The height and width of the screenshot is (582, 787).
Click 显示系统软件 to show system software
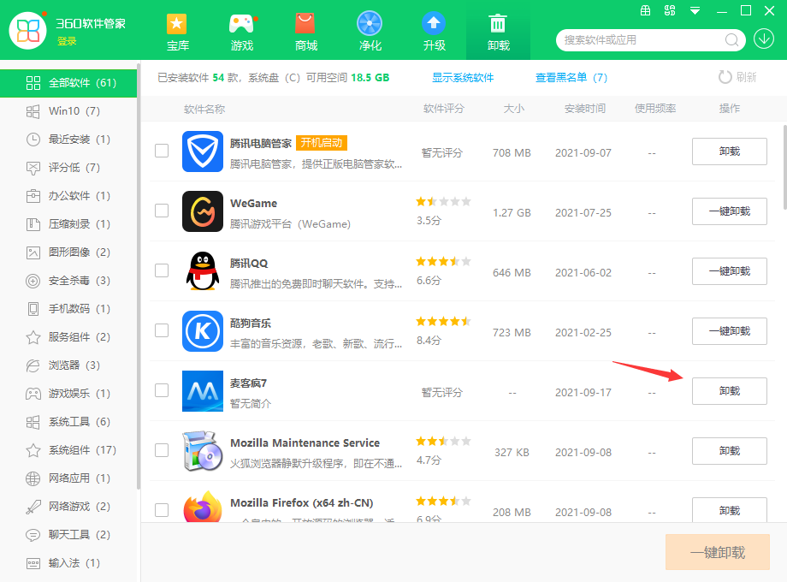coord(463,76)
